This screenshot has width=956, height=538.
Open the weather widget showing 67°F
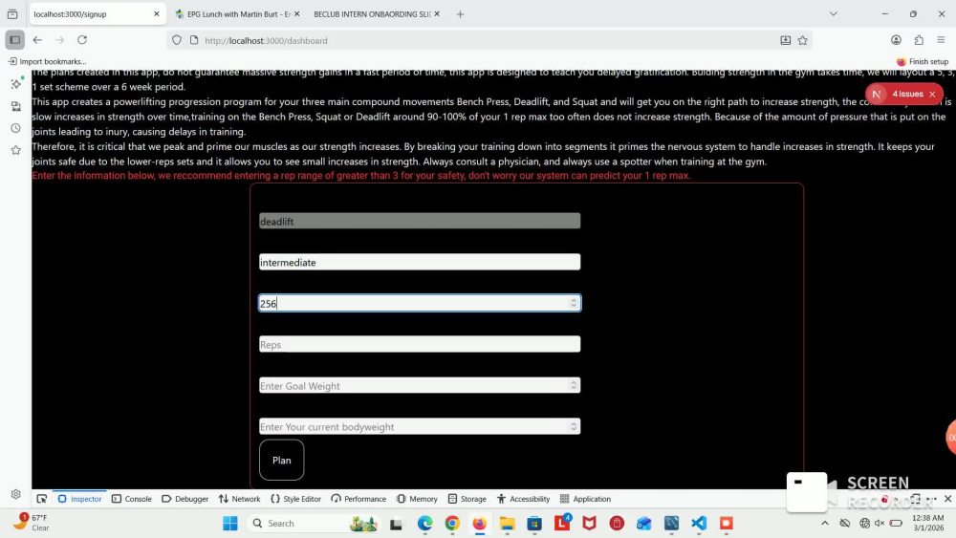(x=32, y=523)
